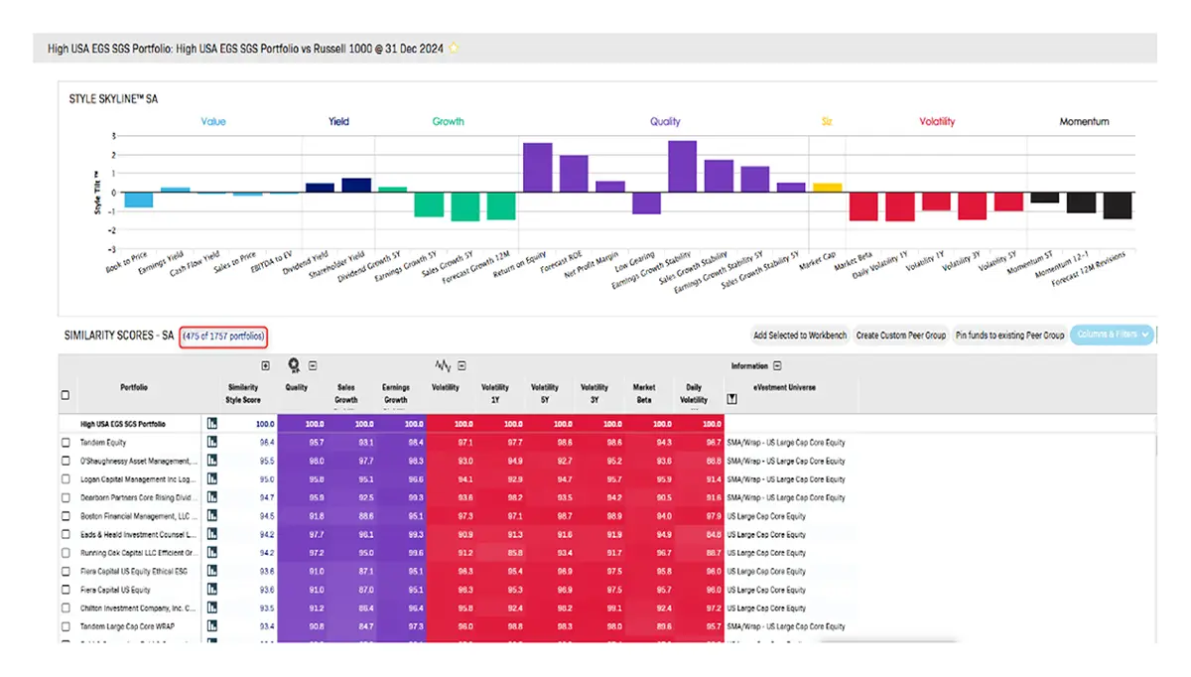This screenshot has width=1191, height=677.
Task: Click chart icon for High USA EGS SGS Portfolio
Action: [x=211, y=424]
